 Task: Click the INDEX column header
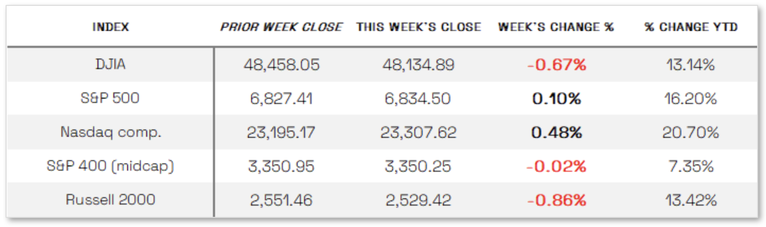pyautogui.click(x=110, y=27)
